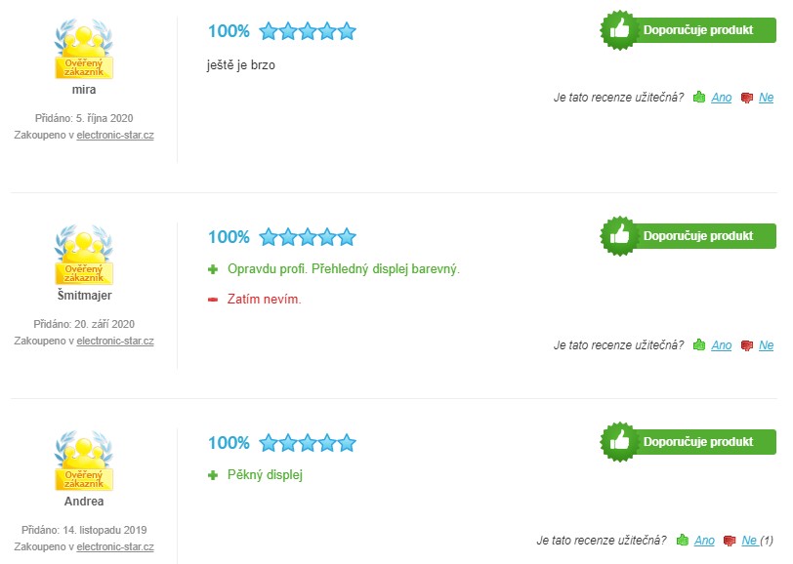
Task: Click red thumbs-down icon on Šmitmajer's review
Action: [x=746, y=345]
